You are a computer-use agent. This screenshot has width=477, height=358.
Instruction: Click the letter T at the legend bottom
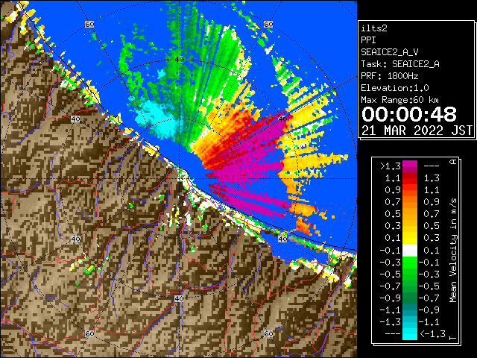pyautogui.click(x=453, y=338)
